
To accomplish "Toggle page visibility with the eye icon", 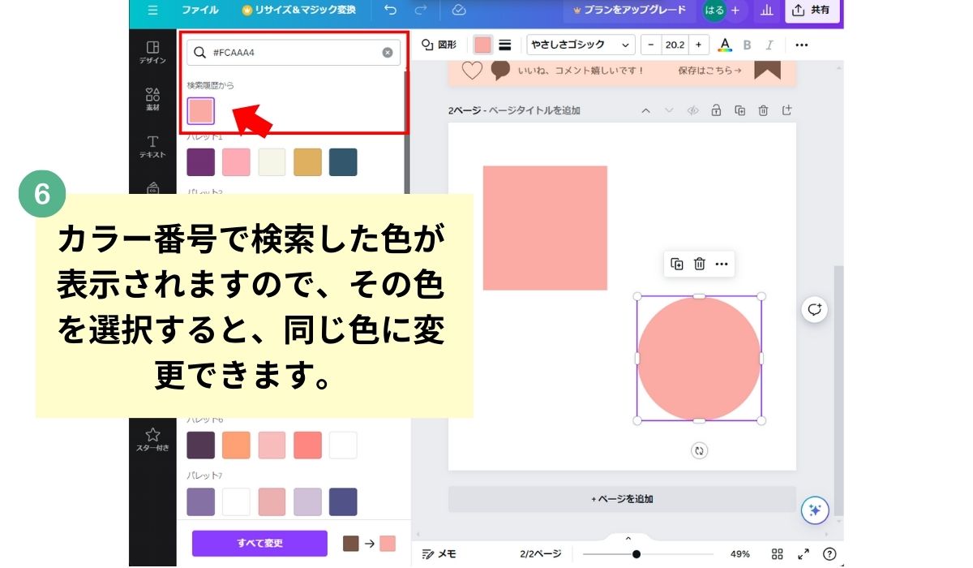I will click(x=692, y=110).
